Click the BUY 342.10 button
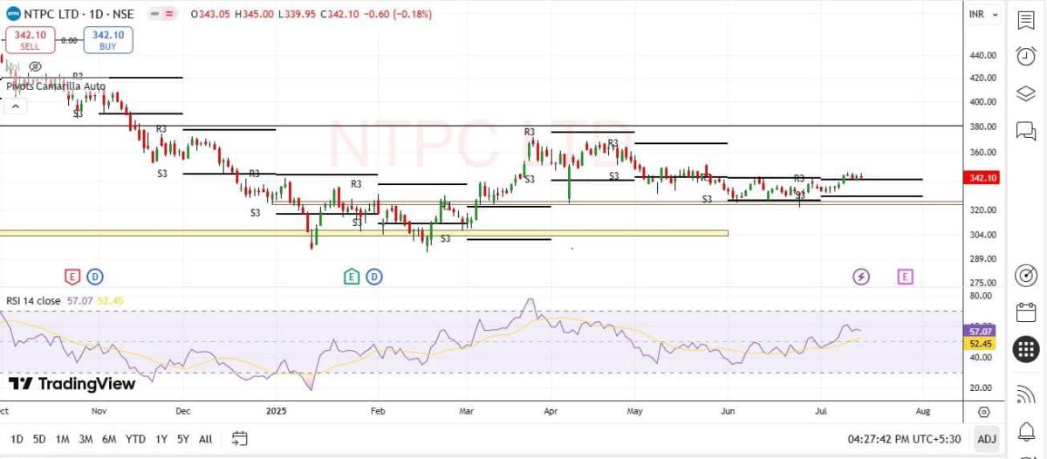This screenshot has width=1047, height=459. (x=108, y=40)
